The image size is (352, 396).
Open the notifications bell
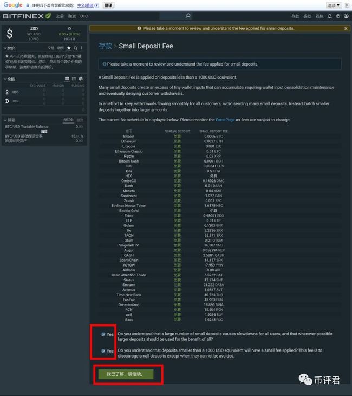pos(330,16)
